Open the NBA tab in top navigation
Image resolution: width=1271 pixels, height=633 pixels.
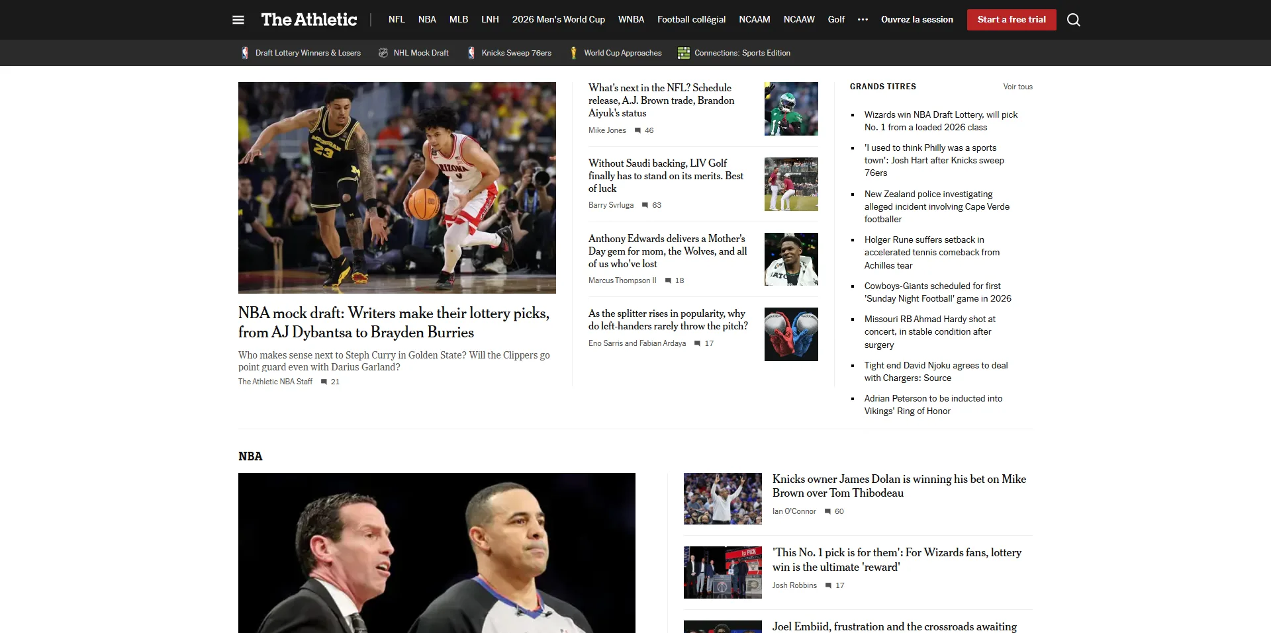click(427, 20)
